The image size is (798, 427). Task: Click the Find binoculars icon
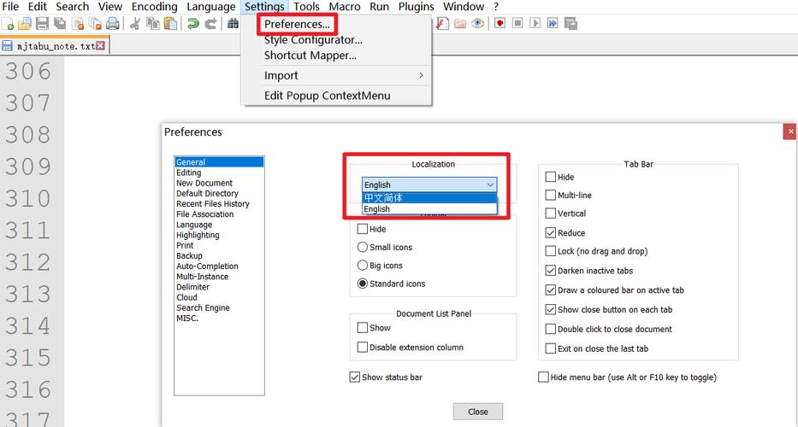[x=233, y=24]
